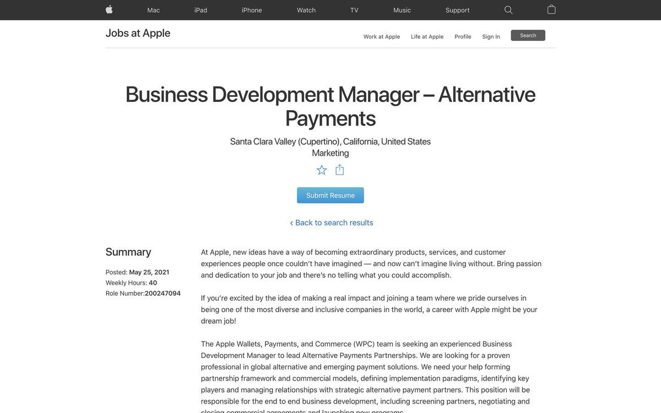Click Jobs at Apple heading link
Viewport: 661px width, 413px height.
point(138,33)
